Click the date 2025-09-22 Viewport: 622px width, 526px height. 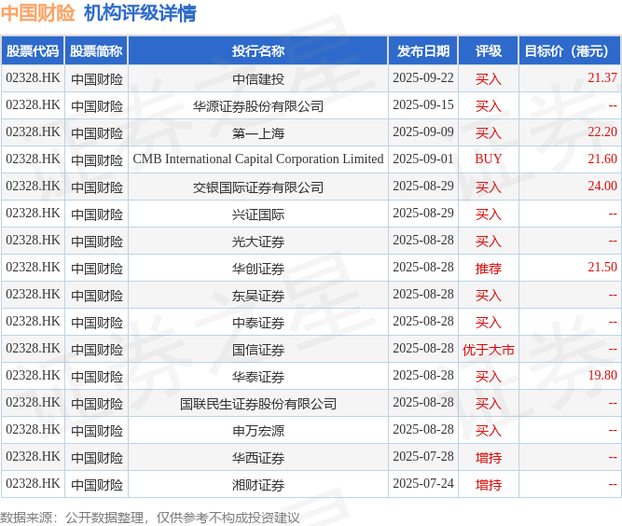[423, 77]
